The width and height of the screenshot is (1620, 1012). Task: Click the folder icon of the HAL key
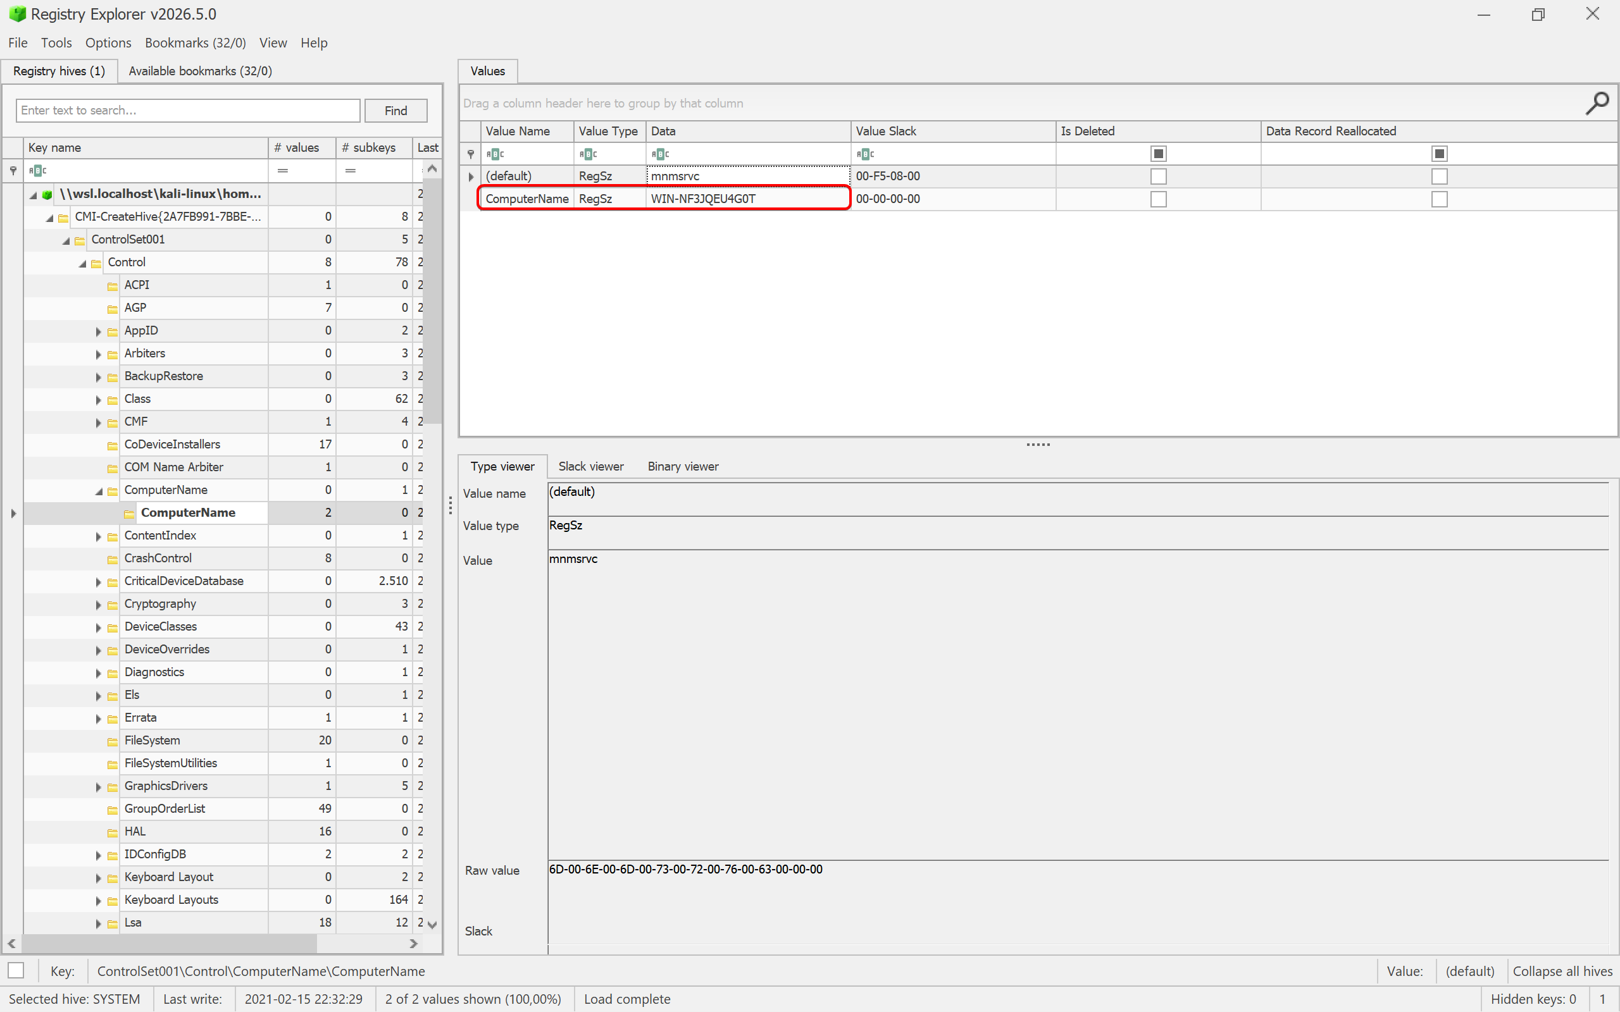click(x=113, y=832)
